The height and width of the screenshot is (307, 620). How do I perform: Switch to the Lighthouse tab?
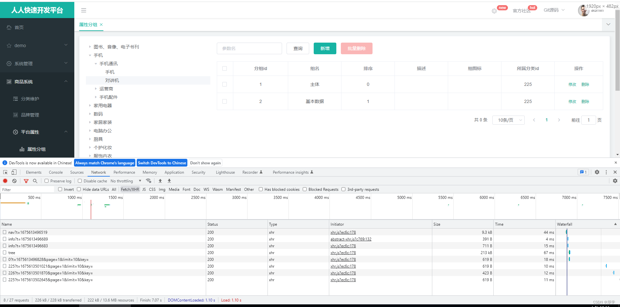pos(225,172)
